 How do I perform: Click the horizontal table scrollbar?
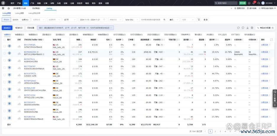(134, 128)
